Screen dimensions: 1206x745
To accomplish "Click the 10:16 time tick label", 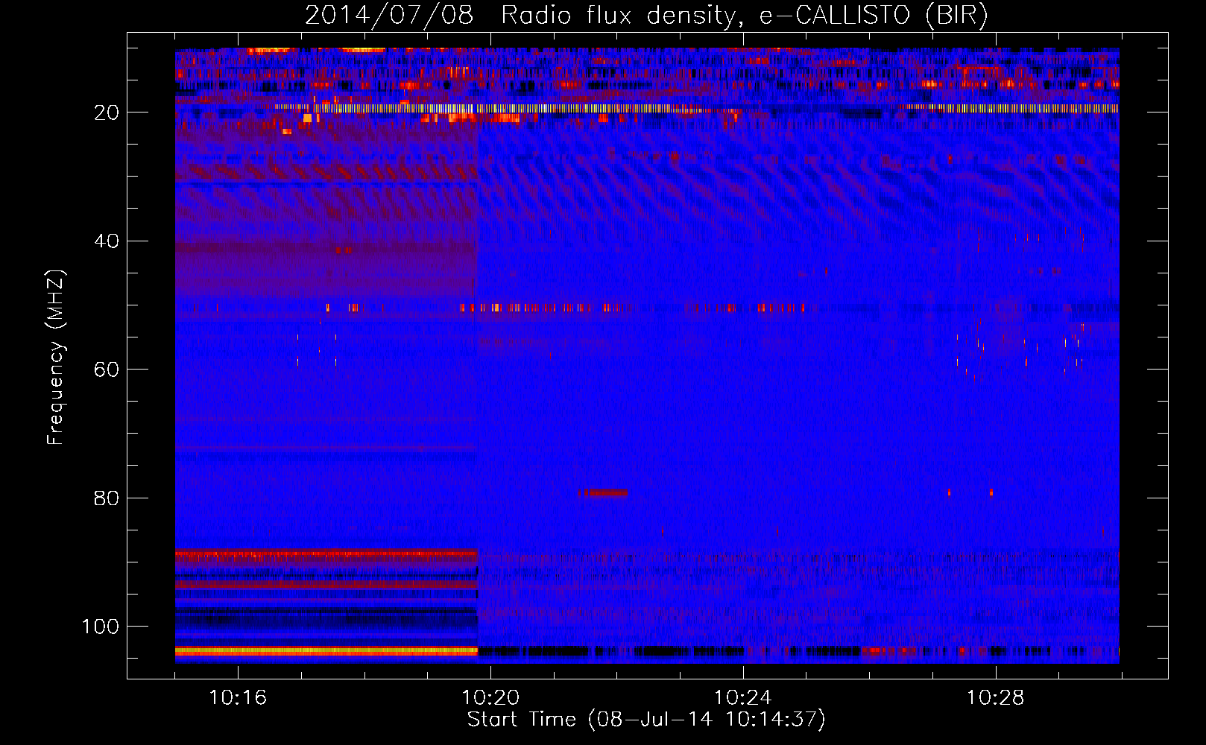I will (238, 698).
